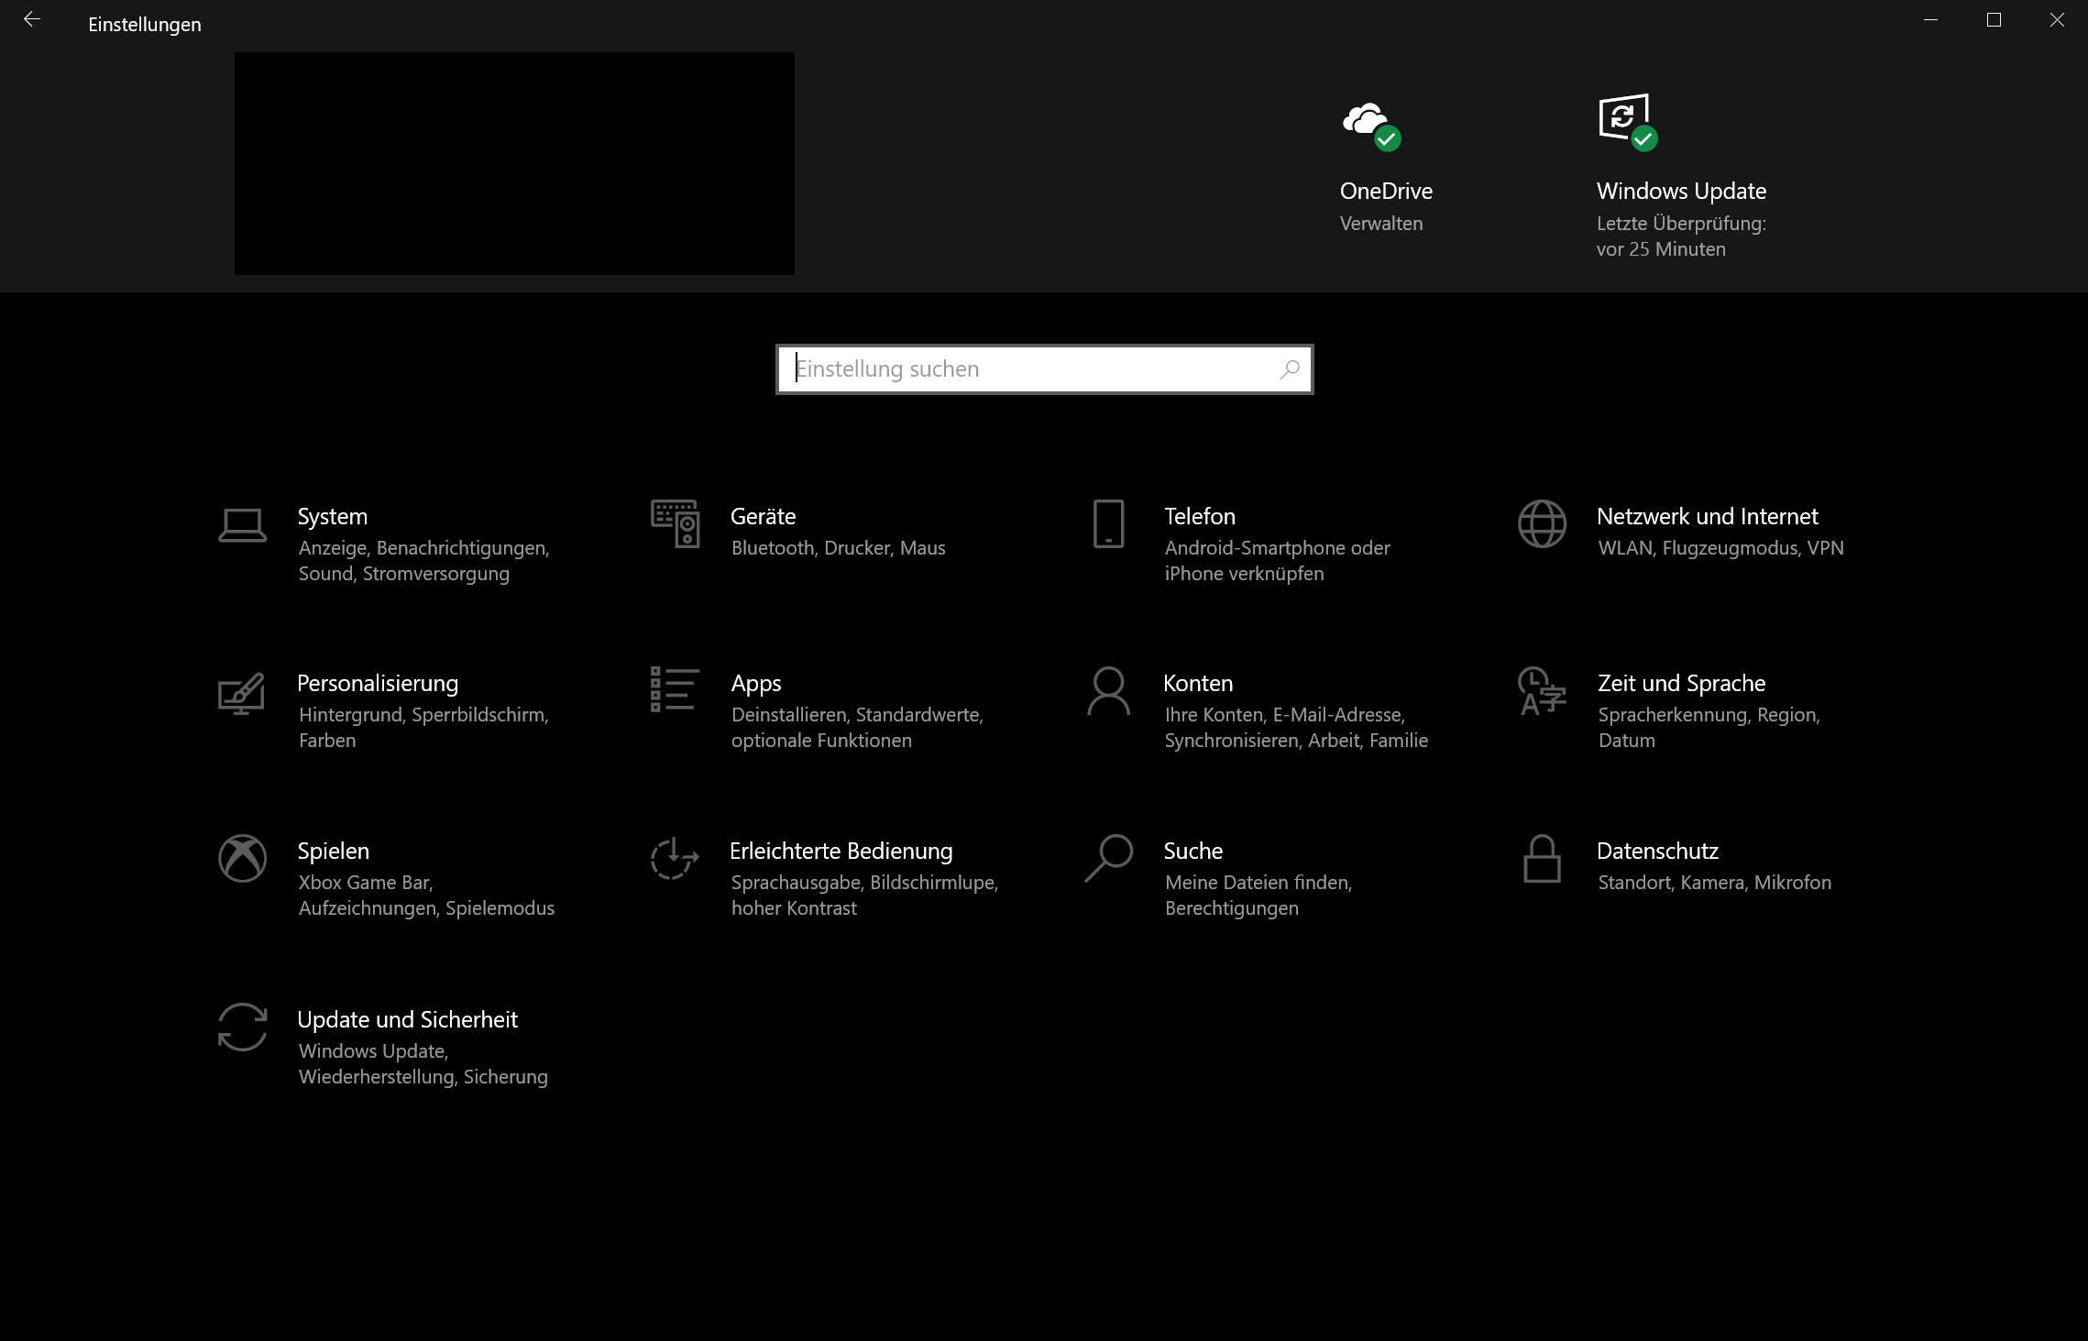Viewport: 2088px width, 1341px height.
Task: Open the Telefon settings title
Action: click(1200, 517)
